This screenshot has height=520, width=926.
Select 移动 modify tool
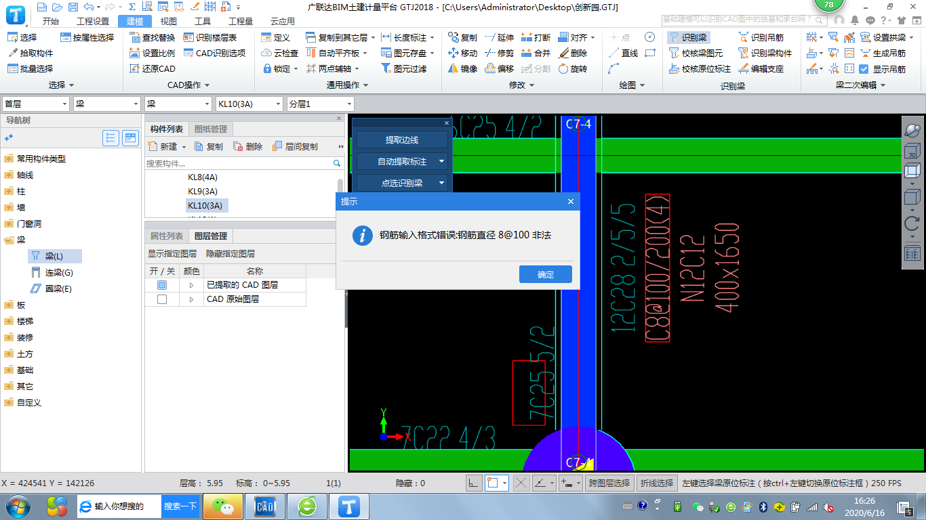pos(462,53)
